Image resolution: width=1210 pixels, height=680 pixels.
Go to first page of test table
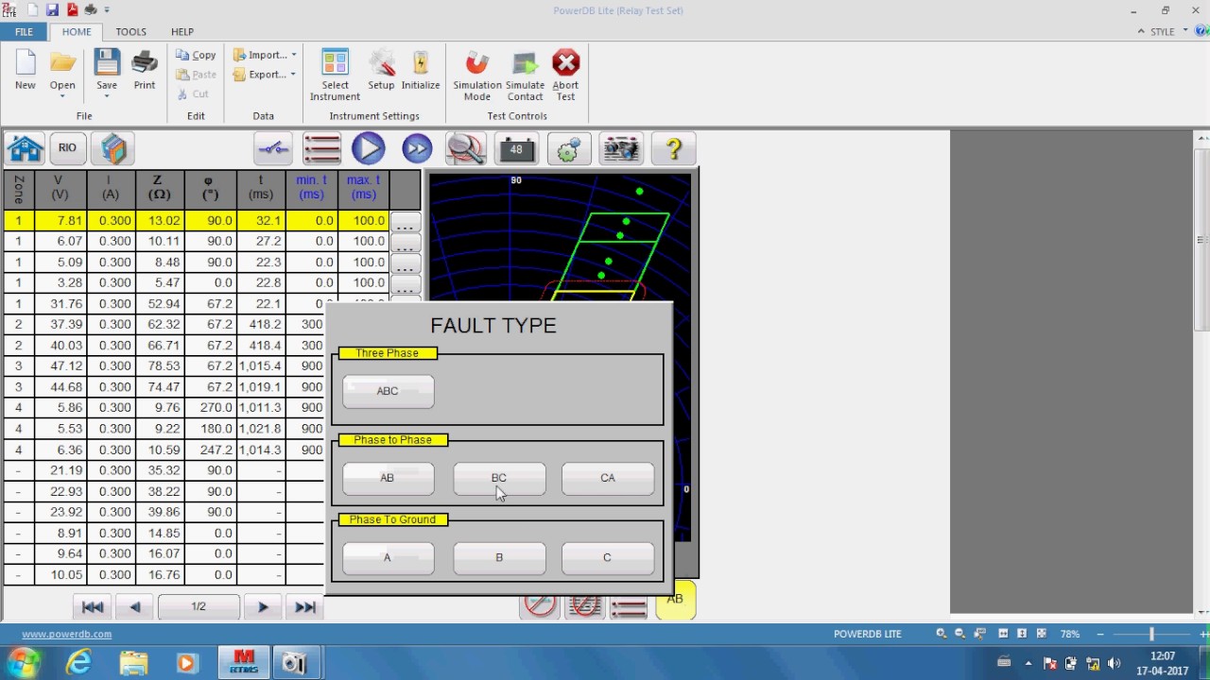93,607
